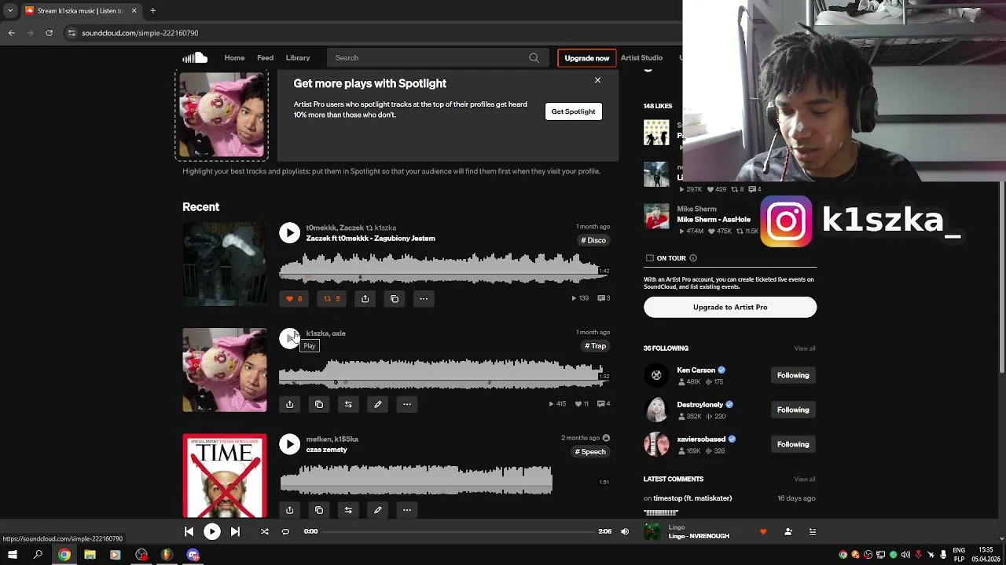The width and height of the screenshot is (1006, 565).
Task: Click the # Speech tag
Action: (590, 452)
